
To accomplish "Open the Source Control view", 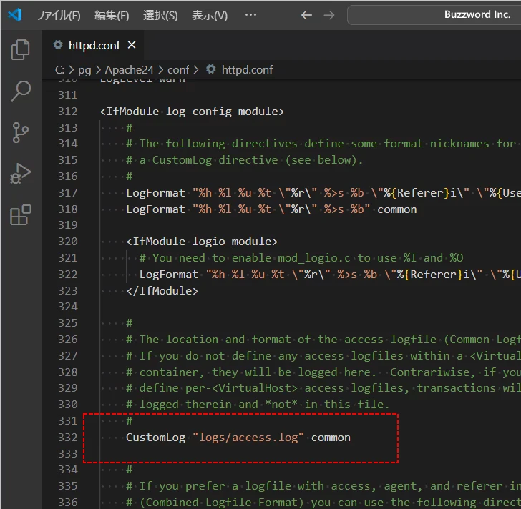I will (x=21, y=132).
